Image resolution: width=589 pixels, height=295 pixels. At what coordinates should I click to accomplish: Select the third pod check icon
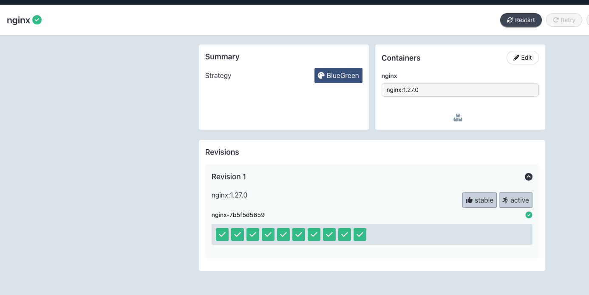[x=253, y=234]
